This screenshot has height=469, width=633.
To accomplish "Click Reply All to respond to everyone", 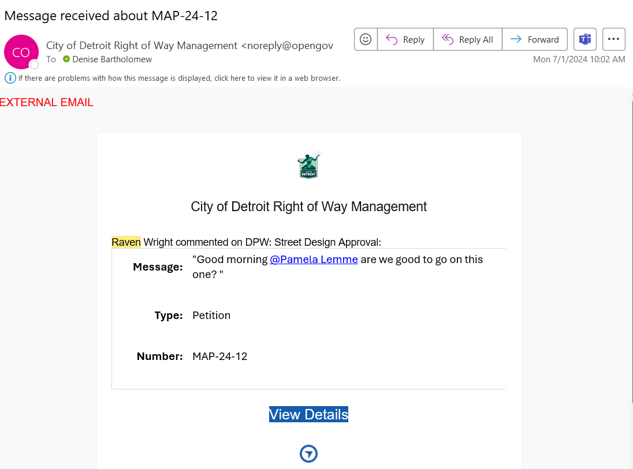I will click(468, 39).
